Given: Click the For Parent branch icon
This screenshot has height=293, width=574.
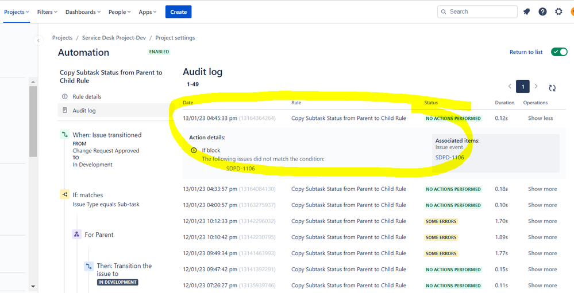Looking at the screenshot, I should click(x=76, y=235).
